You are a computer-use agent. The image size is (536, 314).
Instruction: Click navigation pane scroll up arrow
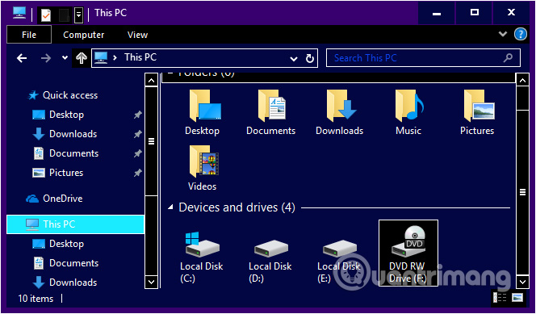pos(151,80)
